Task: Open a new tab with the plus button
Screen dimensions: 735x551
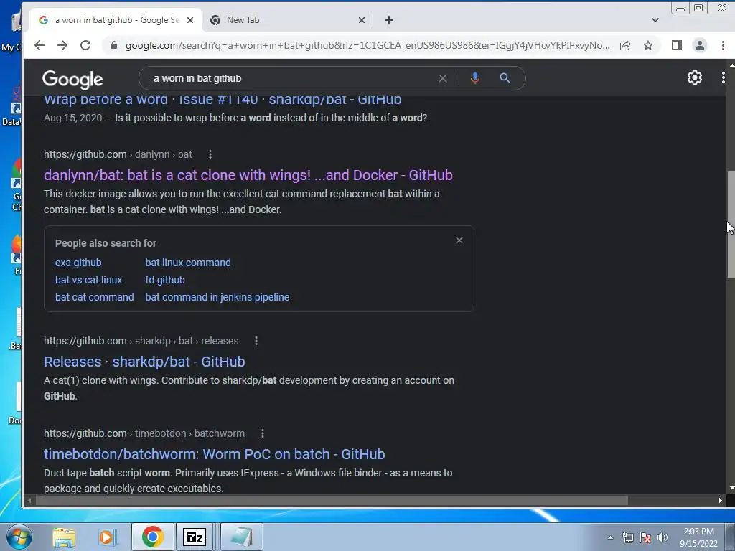Action: 389,20
